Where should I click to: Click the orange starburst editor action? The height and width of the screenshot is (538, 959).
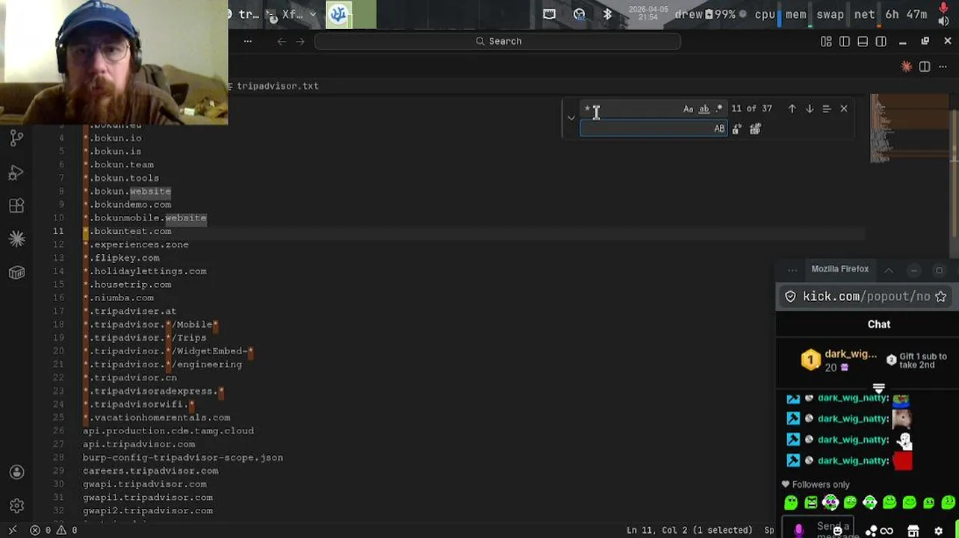pos(907,67)
